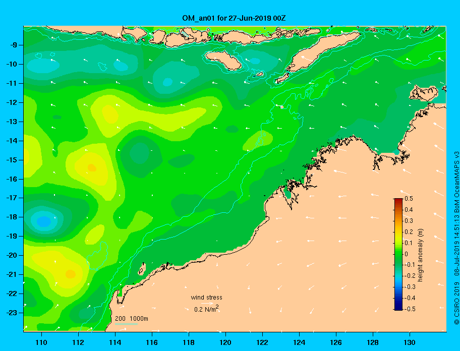Click the '-20' latitude axis label
The width and height of the screenshot is (460, 351).
tap(12, 256)
